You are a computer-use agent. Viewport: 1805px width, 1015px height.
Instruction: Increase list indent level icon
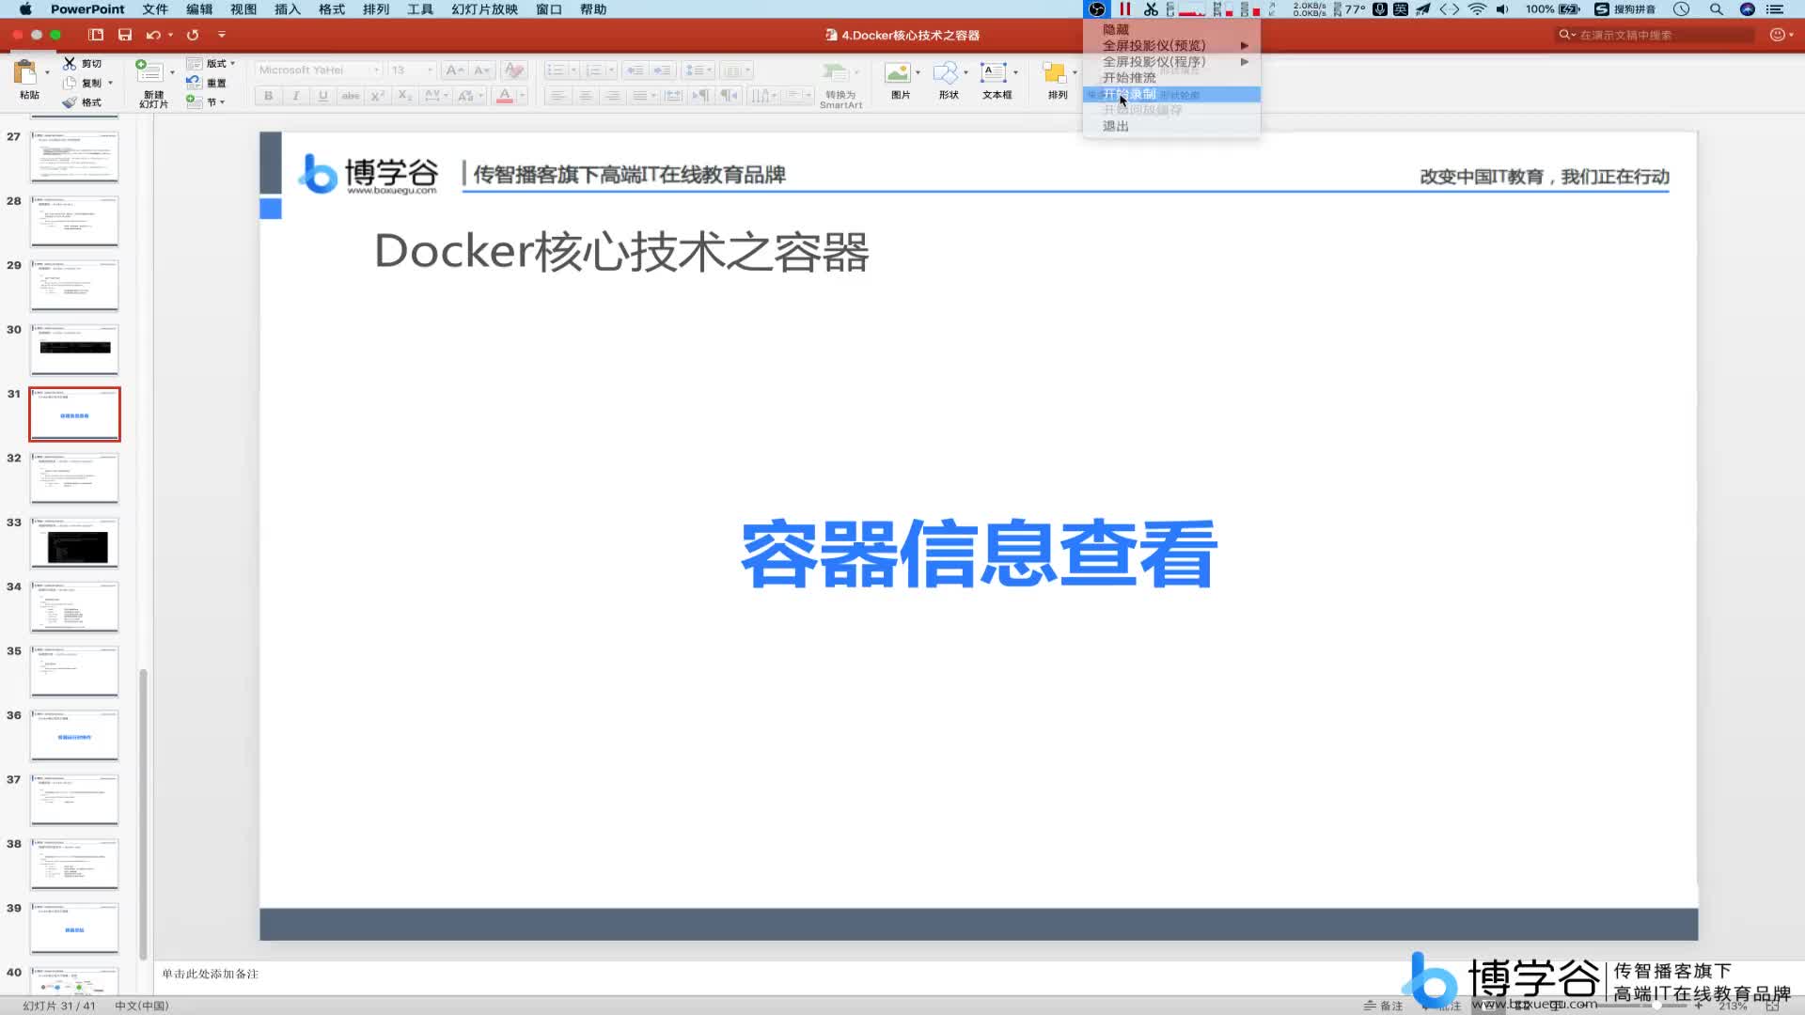[663, 70]
